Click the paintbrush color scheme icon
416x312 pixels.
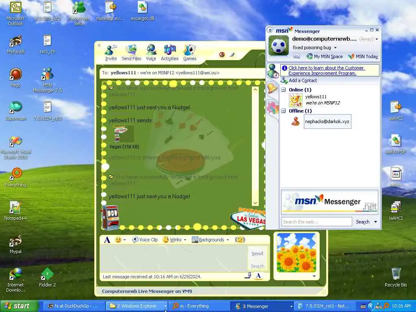click(x=232, y=55)
